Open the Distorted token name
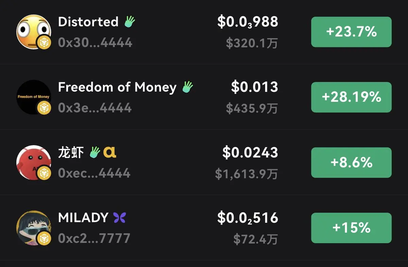408x267 pixels. pos(88,22)
